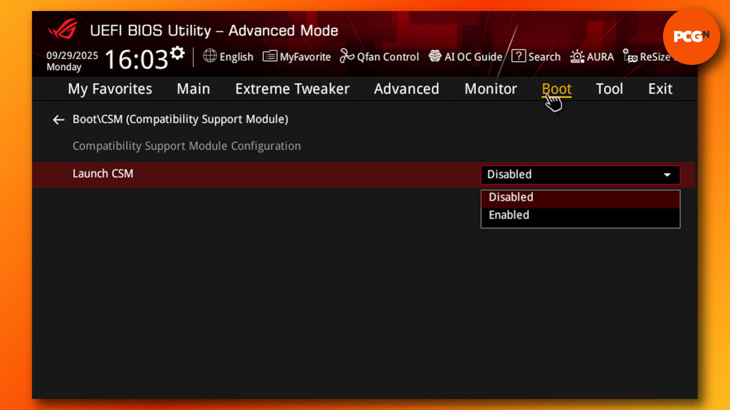730x410 pixels.
Task: Click Compatibility Support Module Configuration heading
Action: [187, 146]
